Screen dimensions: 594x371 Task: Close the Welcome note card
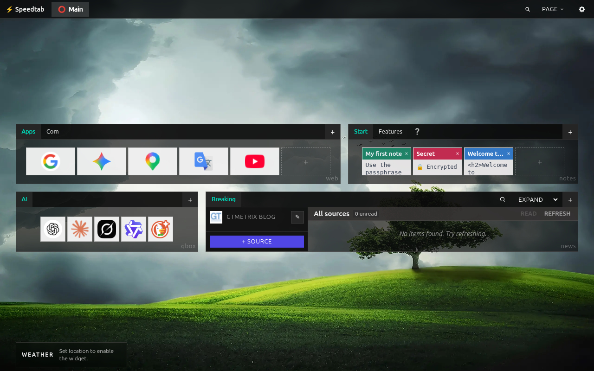tap(509, 154)
